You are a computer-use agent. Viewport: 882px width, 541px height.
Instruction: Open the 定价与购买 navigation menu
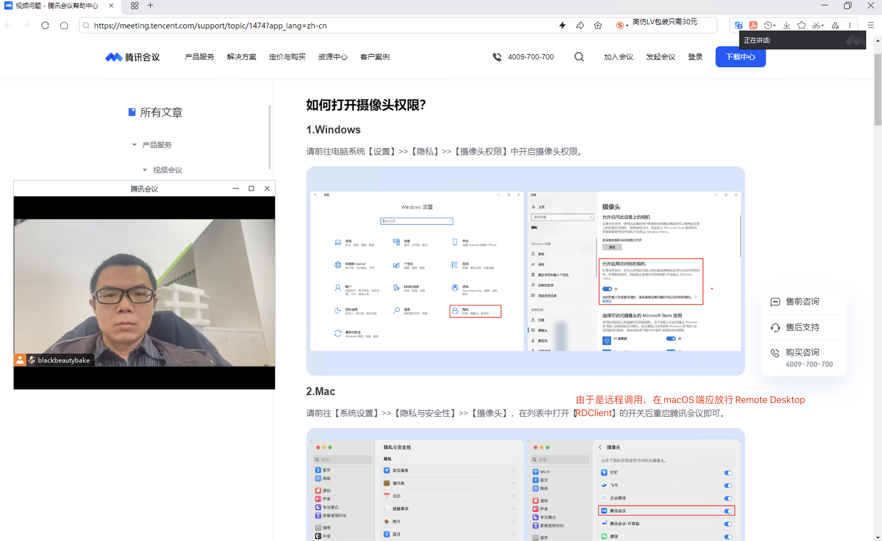pos(287,57)
